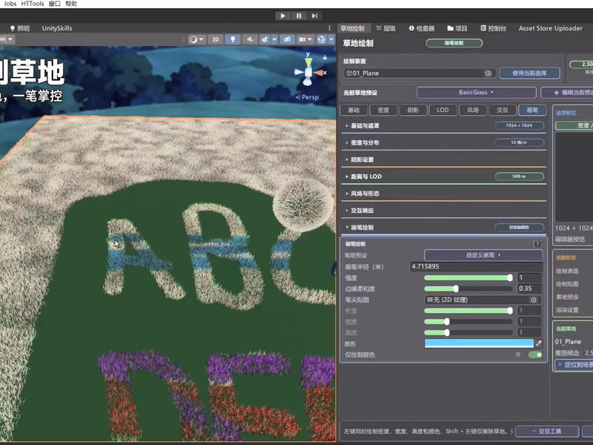
Task: Open the 帮助 menu
Action: tap(71, 4)
